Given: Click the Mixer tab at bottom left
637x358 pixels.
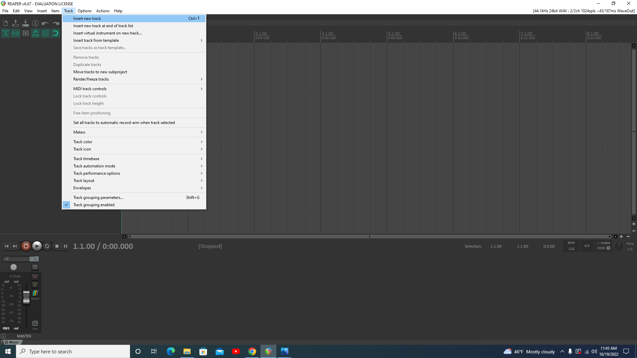Looking at the screenshot, I should coord(13,342).
